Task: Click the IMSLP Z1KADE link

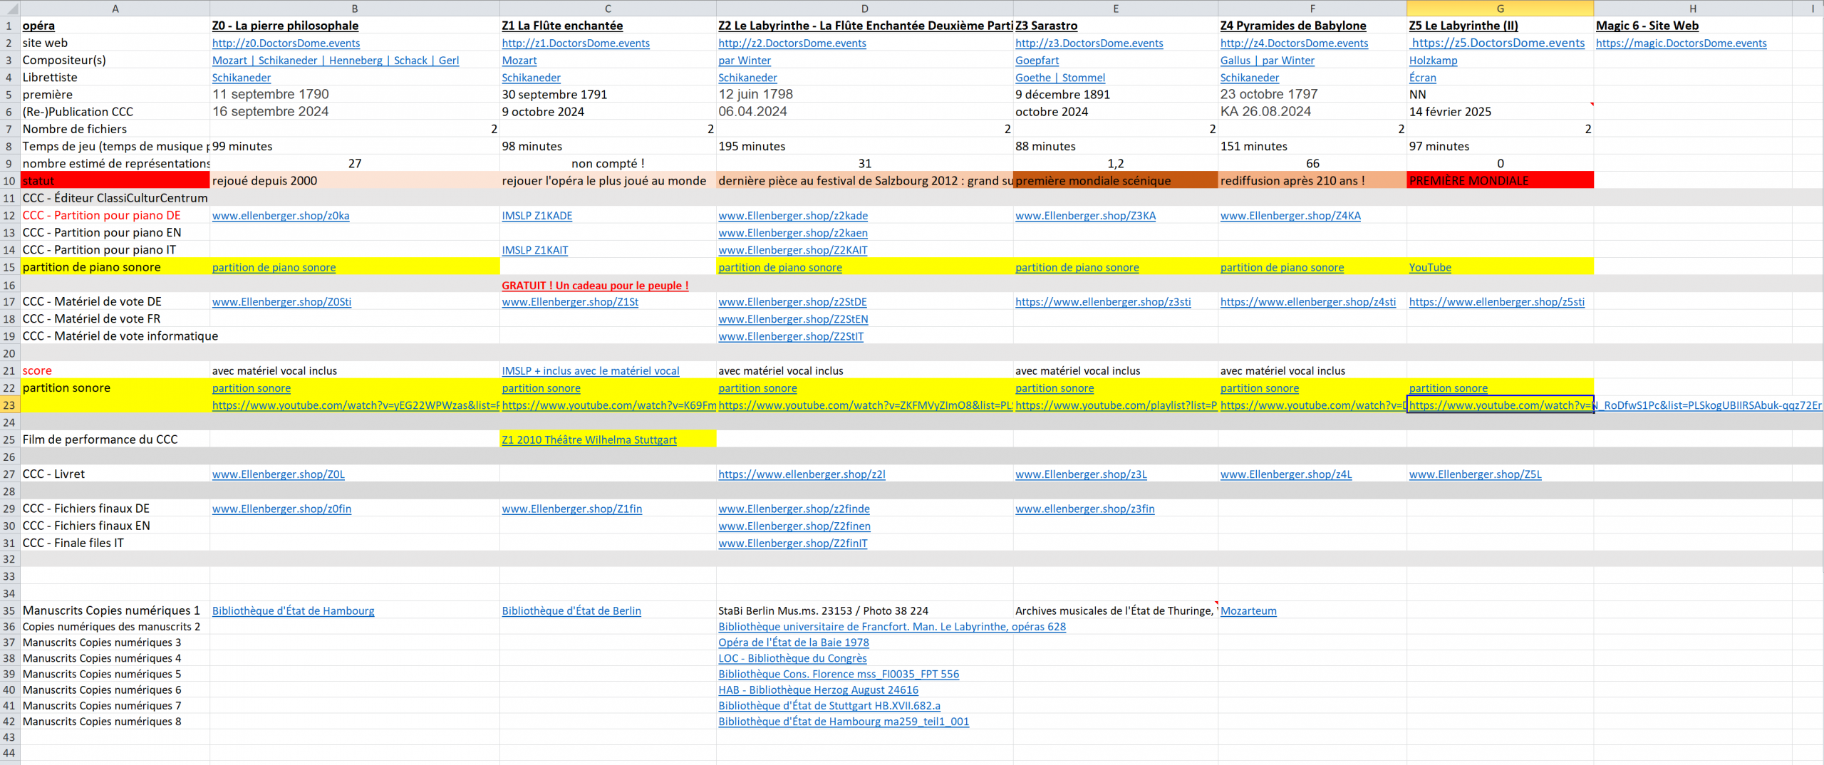Action: click(x=537, y=216)
